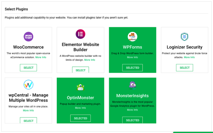Deselect the MonsterInsights plugin

(132, 120)
